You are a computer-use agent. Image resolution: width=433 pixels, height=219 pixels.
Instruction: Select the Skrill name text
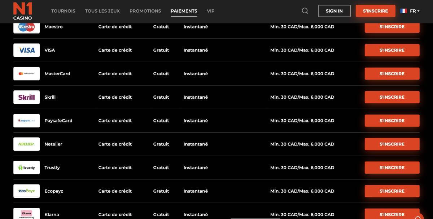pos(50,97)
